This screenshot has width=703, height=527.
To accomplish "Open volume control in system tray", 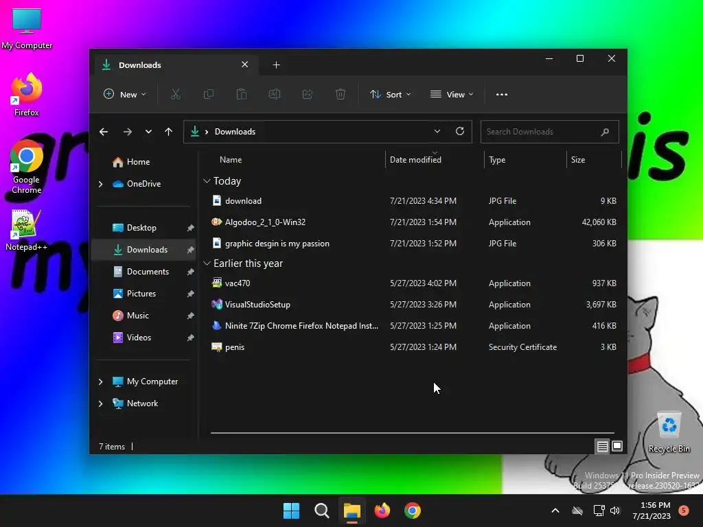I will [x=615, y=511].
